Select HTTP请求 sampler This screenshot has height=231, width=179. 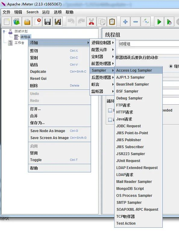(138, 112)
